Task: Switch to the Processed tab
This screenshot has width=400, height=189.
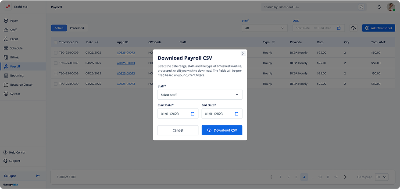Action: pyautogui.click(x=77, y=28)
